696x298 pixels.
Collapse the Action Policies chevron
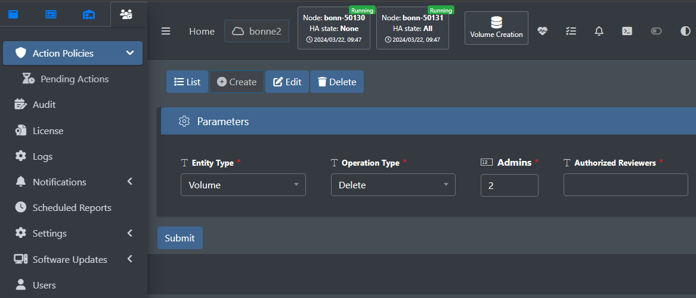point(129,53)
